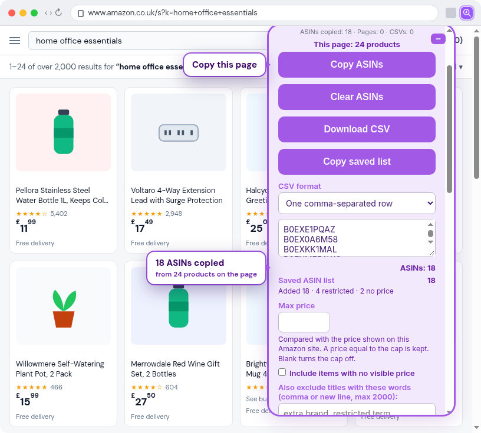Image resolution: width=481 pixels, height=433 pixels.
Task: Click the extension panel scrollbar thumb
Action: click(x=449, y=129)
